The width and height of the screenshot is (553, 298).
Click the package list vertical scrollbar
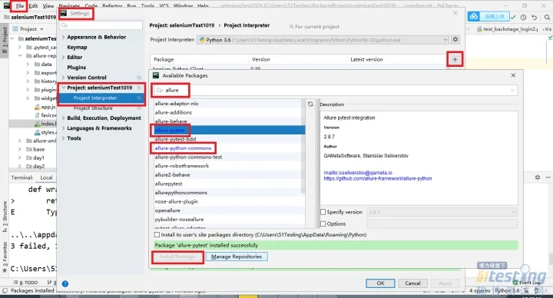click(303, 147)
